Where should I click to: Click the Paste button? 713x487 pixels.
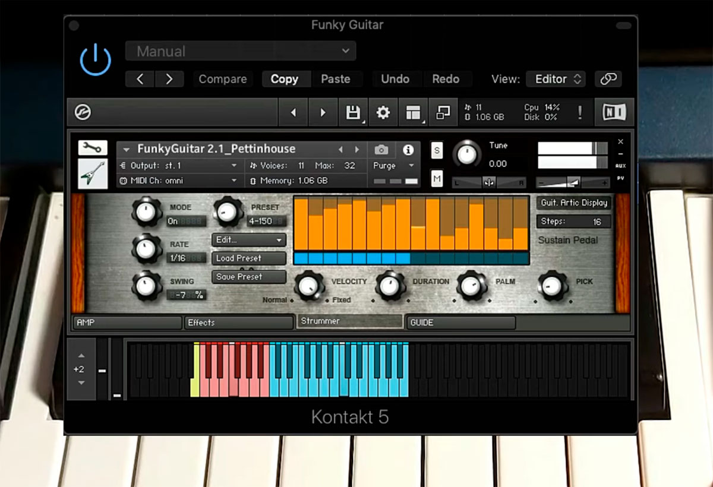pos(336,79)
